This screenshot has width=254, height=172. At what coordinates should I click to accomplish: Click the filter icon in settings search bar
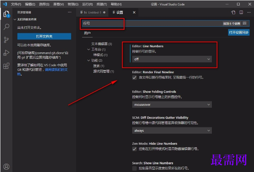pyautogui.click(x=245, y=23)
